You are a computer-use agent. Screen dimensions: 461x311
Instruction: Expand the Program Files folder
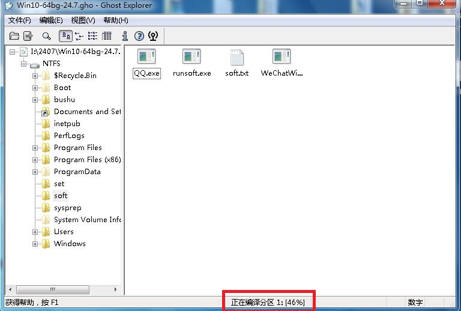[35, 148]
